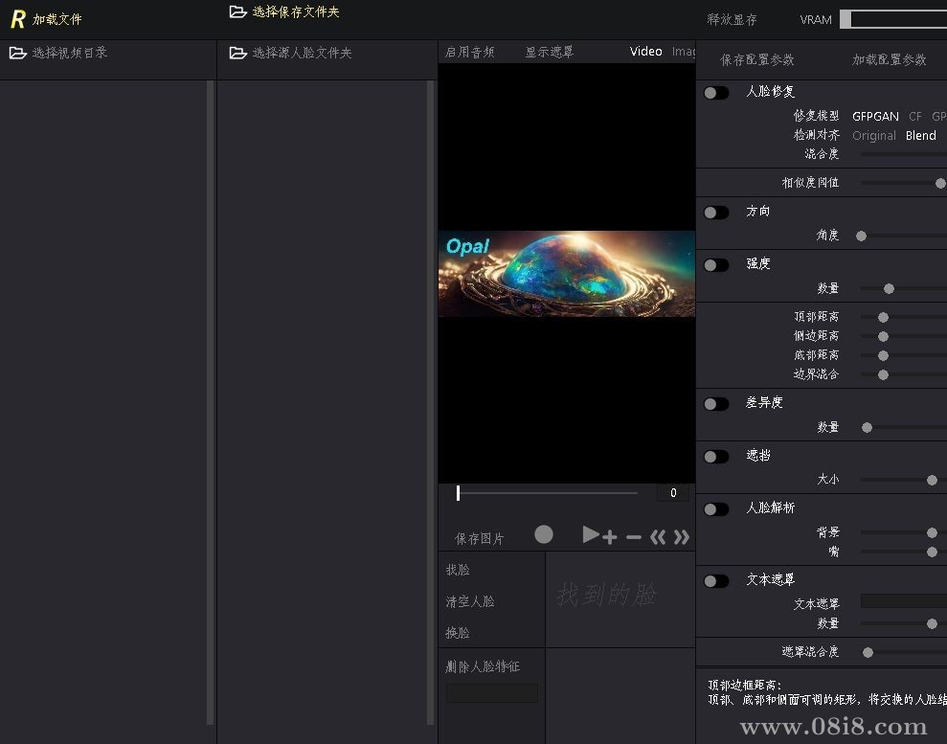Screen dimensions: 947x744
Task: Select the Load Files (加载文件) R icon
Action: coord(18,18)
